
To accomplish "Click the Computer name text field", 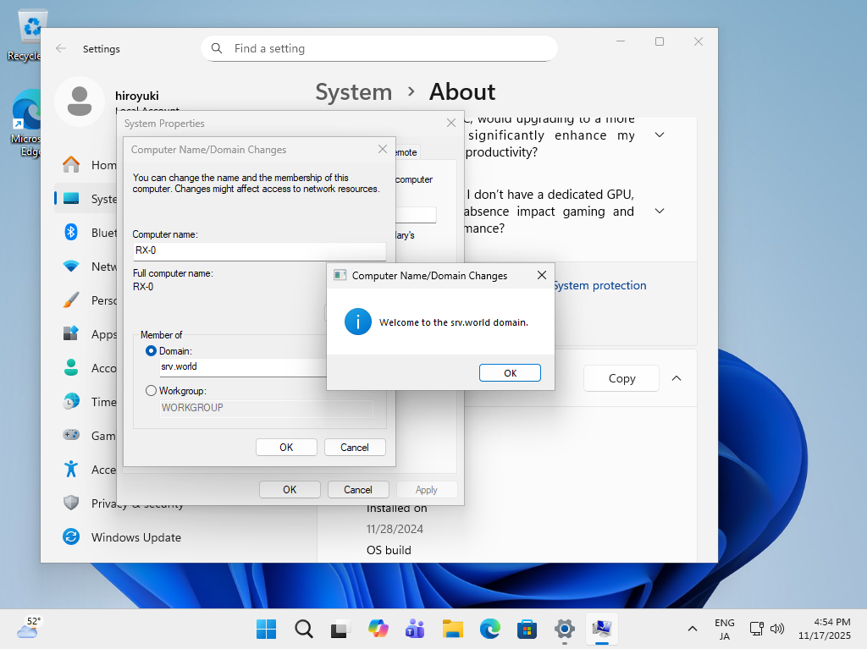I will tap(258, 251).
